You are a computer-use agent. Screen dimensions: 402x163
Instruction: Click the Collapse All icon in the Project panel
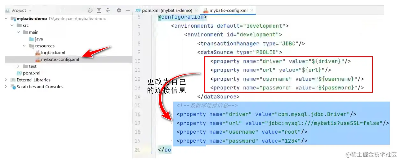point(108,11)
